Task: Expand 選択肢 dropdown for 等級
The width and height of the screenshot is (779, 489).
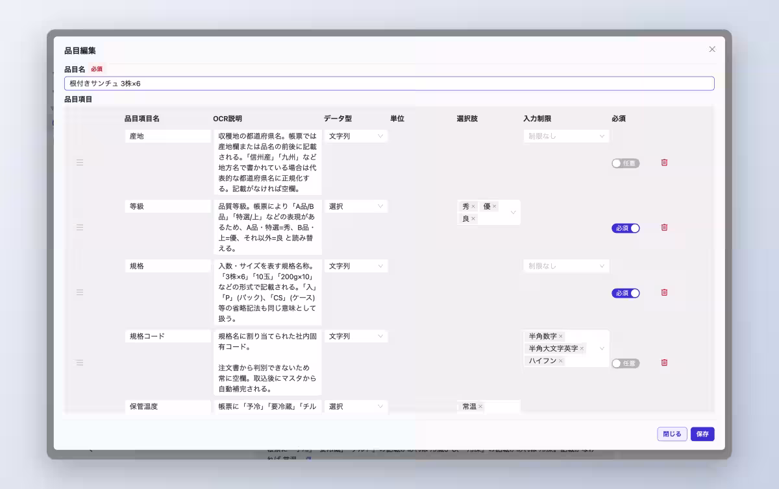Action: [513, 212]
